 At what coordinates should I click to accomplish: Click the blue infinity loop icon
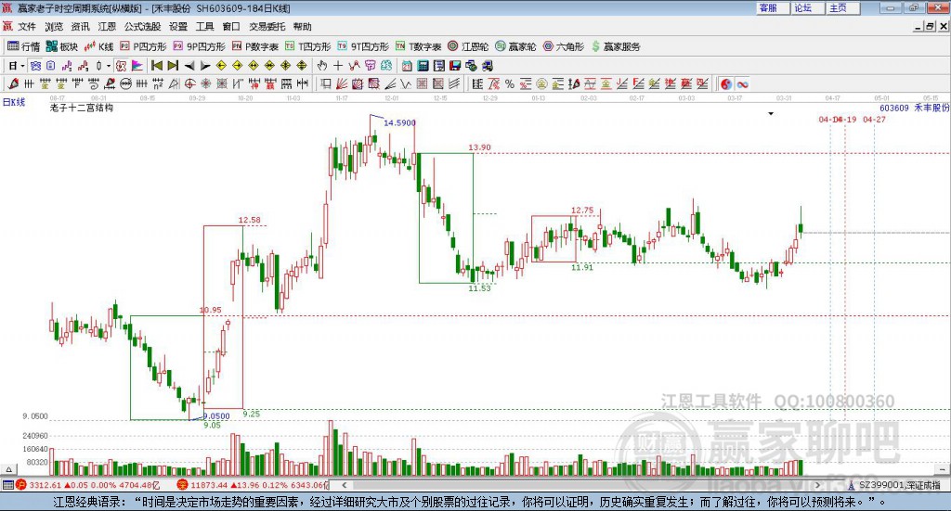coord(742,84)
